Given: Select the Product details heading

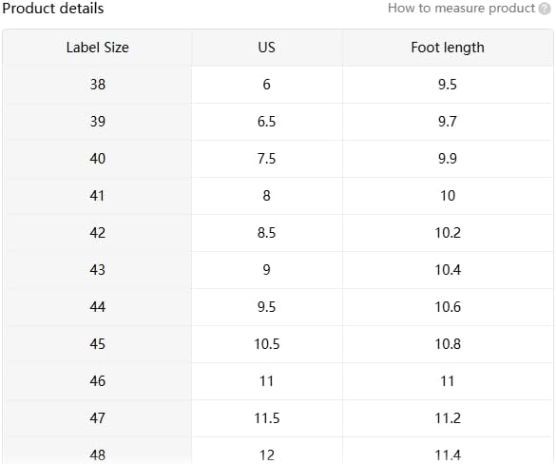Looking at the screenshot, I should 53,9.
